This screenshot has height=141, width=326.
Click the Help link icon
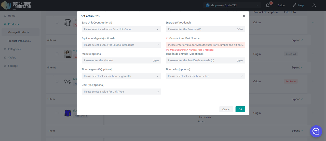click(295, 5)
